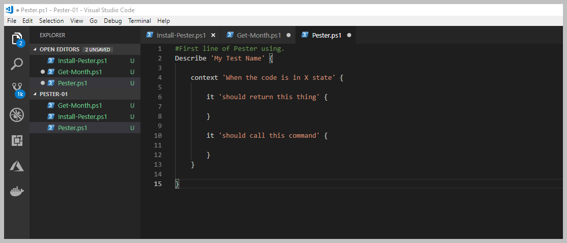
Task: Open the Help menu
Action: click(x=163, y=20)
